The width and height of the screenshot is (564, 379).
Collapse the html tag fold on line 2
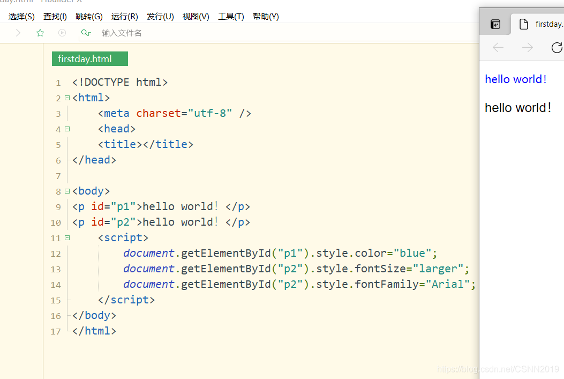(67, 98)
